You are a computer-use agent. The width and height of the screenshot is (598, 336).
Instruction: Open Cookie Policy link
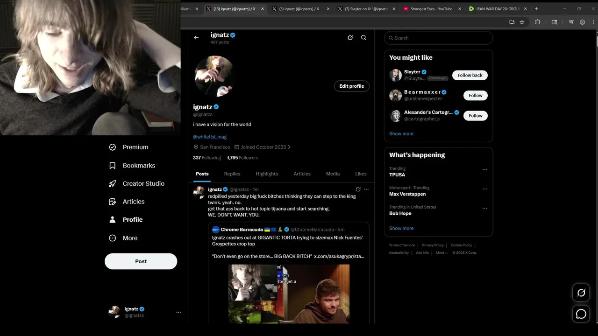coord(461,245)
